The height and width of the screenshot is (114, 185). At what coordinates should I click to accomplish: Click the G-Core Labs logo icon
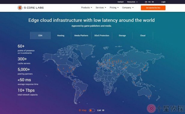click(20, 8)
